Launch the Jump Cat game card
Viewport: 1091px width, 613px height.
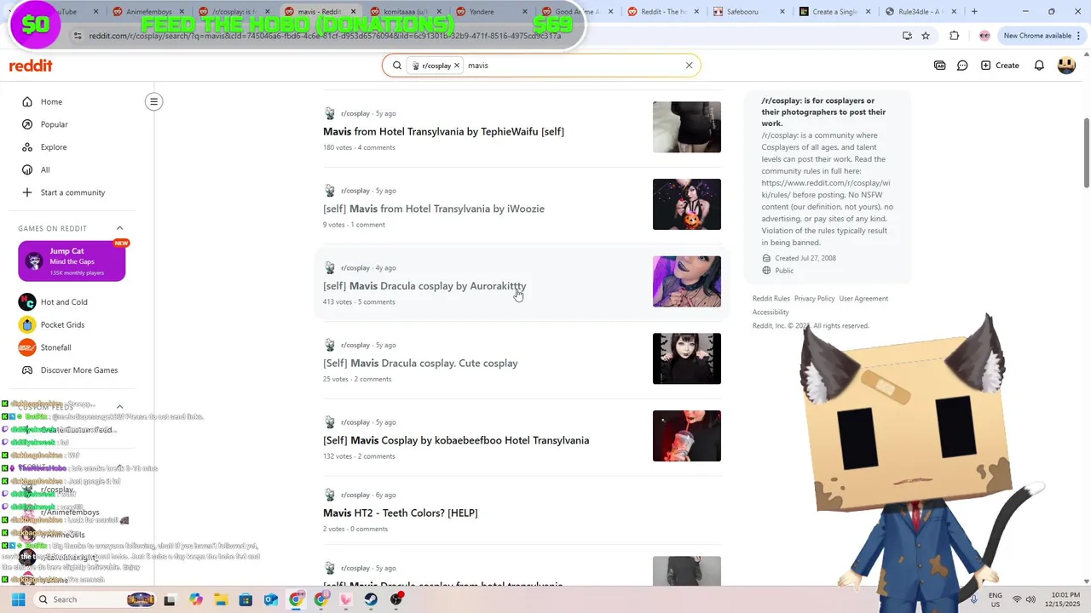pyautogui.click(x=72, y=261)
